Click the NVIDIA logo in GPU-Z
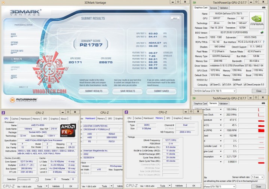 (x=257, y=21)
